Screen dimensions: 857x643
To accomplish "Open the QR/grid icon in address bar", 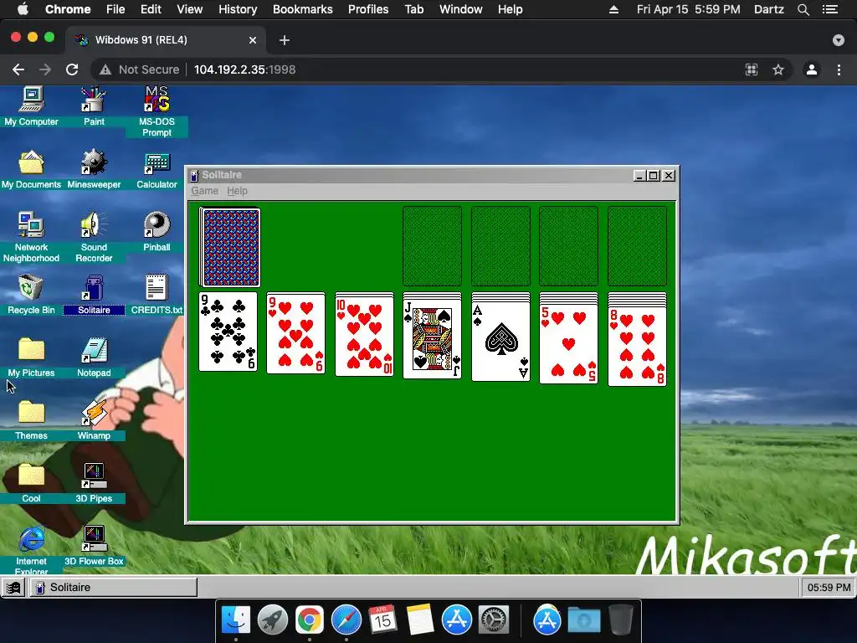I will pyautogui.click(x=752, y=69).
